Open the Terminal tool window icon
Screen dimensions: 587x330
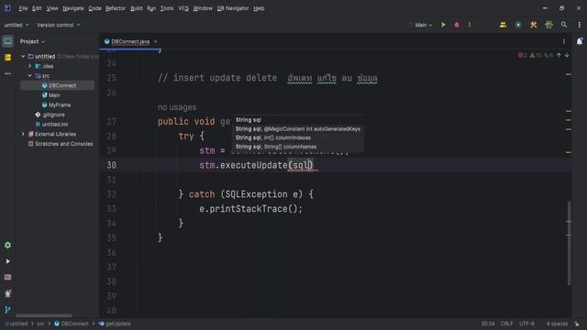tap(7, 277)
